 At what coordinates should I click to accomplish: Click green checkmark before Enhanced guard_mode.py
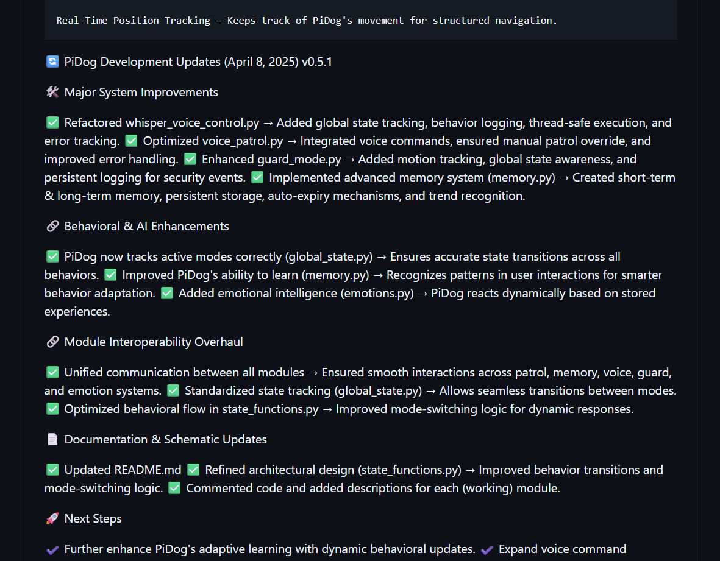click(190, 159)
